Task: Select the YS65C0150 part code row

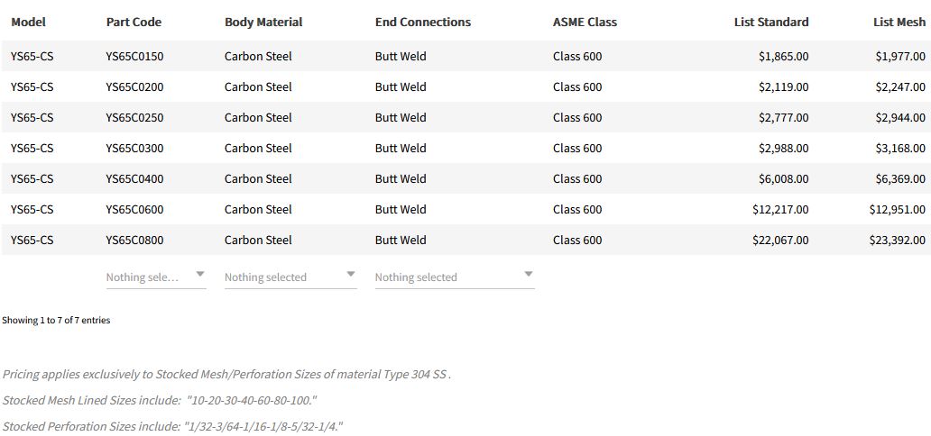Action: click(x=134, y=56)
